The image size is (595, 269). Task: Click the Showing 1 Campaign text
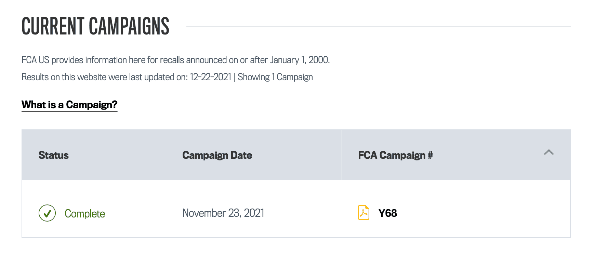pos(275,77)
